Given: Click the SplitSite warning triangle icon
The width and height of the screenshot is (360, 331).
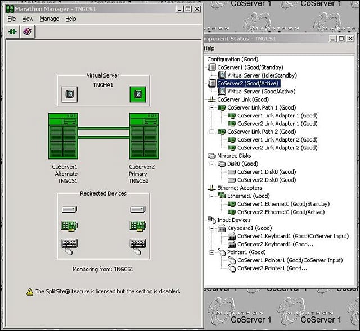Looking at the screenshot, I should [x=30, y=292].
